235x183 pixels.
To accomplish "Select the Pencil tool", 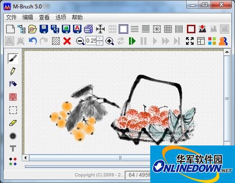I will click(13, 71).
